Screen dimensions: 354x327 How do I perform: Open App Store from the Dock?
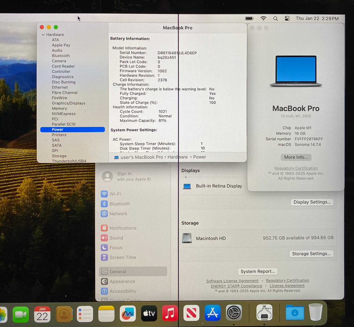212,313
